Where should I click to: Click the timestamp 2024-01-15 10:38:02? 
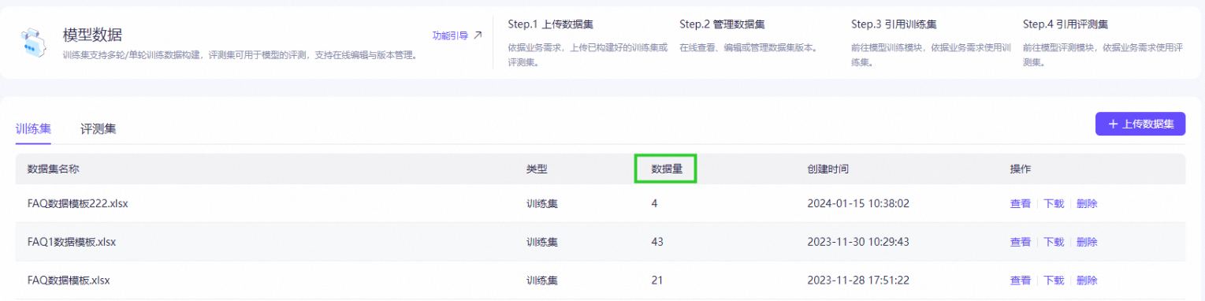(x=858, y=203)
